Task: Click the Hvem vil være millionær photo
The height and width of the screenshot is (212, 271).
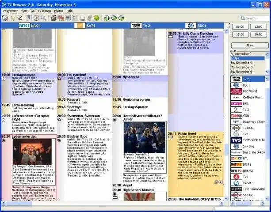Action: (145, 137)
